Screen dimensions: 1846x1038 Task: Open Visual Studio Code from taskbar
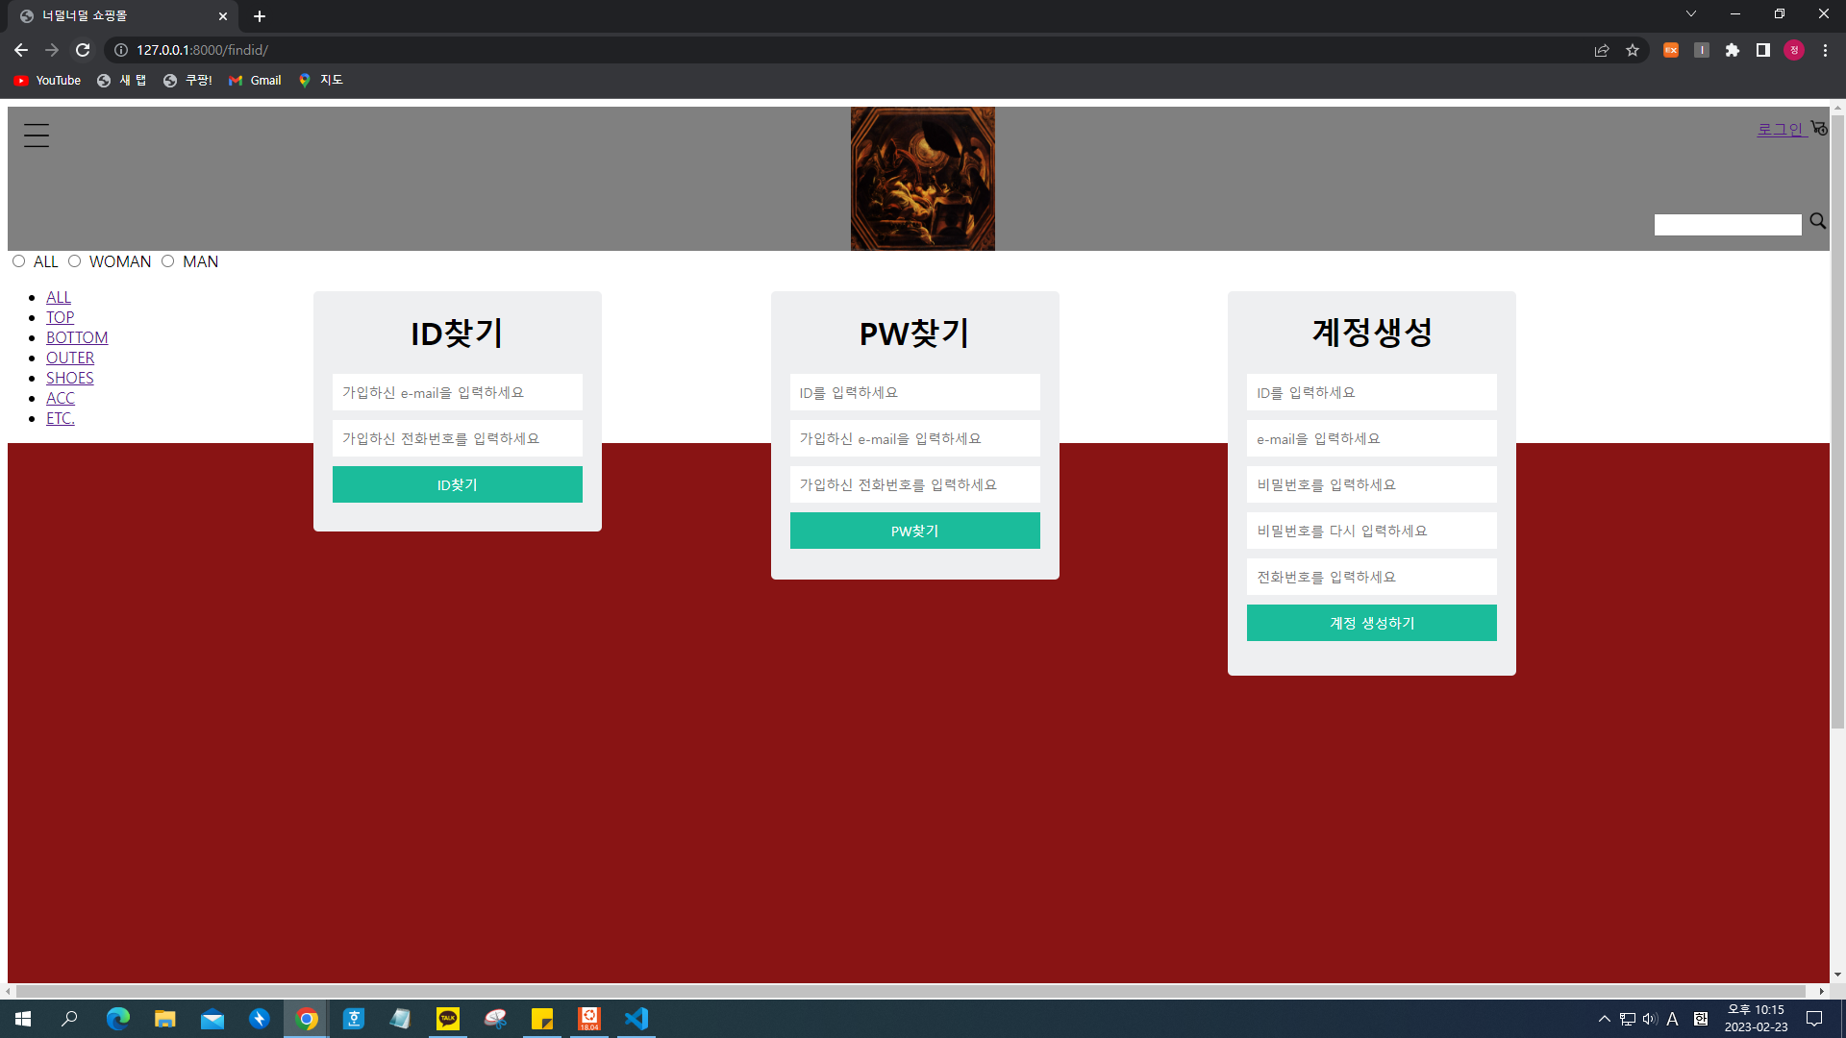(x=636, y=1019)
